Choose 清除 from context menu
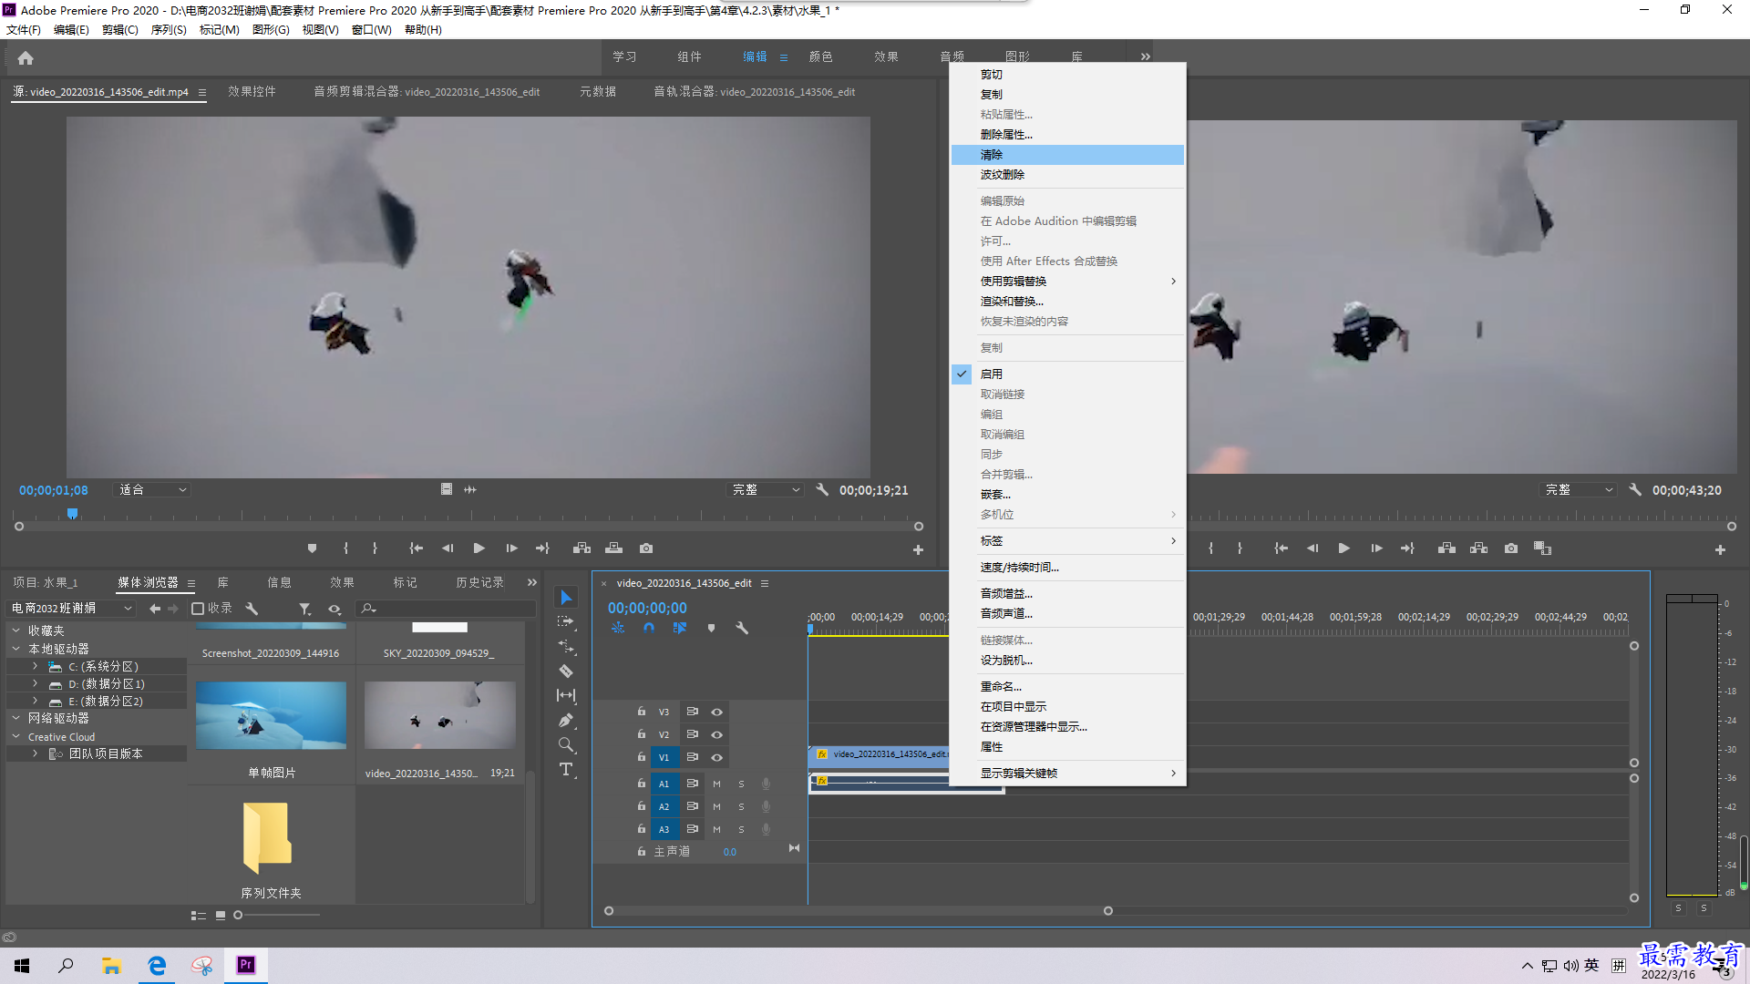1750x984 pixels. point(1067,156)
